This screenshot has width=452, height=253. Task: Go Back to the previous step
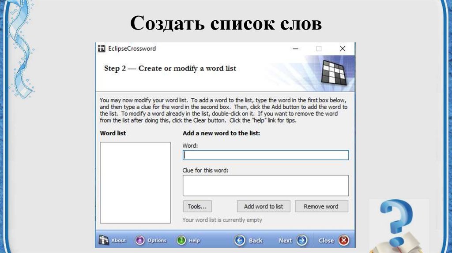click(248, 240)
